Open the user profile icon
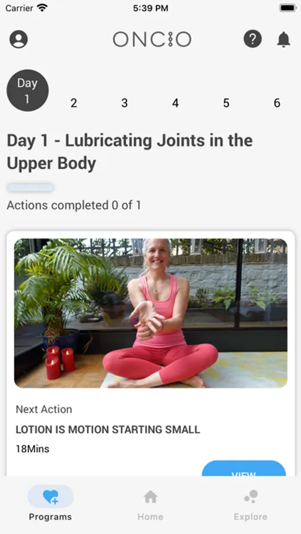Screen dimensions: 301x534 tap(19, 40)
